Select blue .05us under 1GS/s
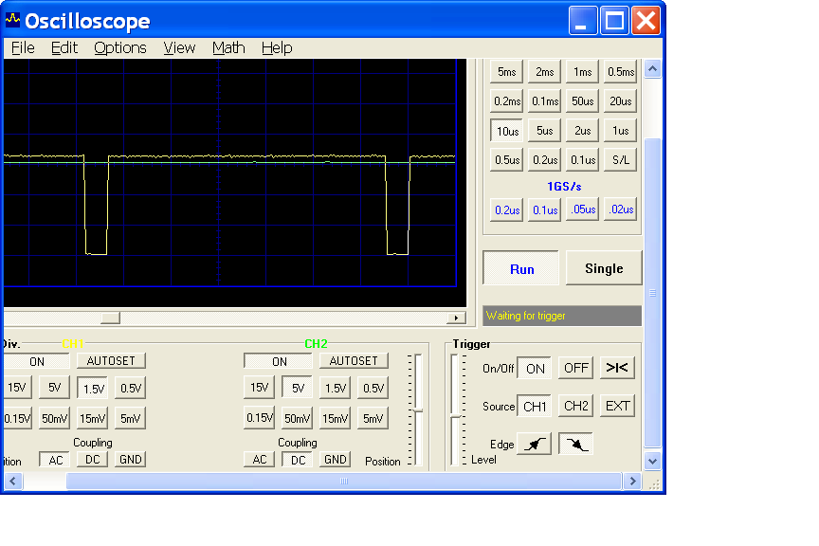The width and height of the screenshot is (819, 546). point(582,210)
